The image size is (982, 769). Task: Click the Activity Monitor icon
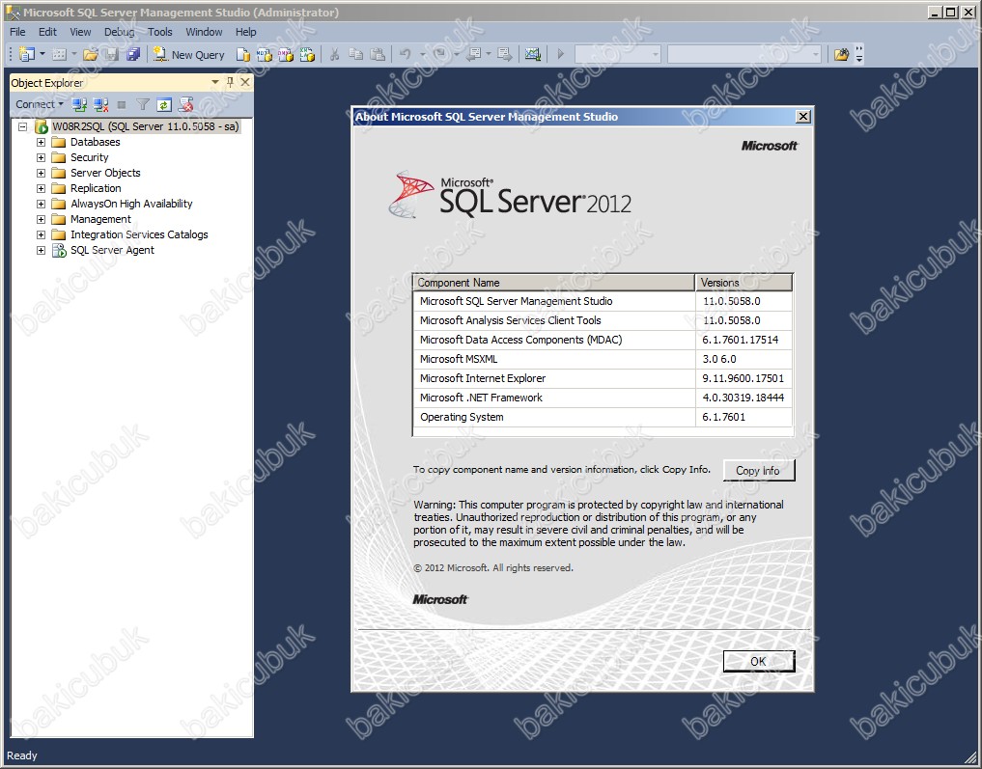(x=532, y=54)
